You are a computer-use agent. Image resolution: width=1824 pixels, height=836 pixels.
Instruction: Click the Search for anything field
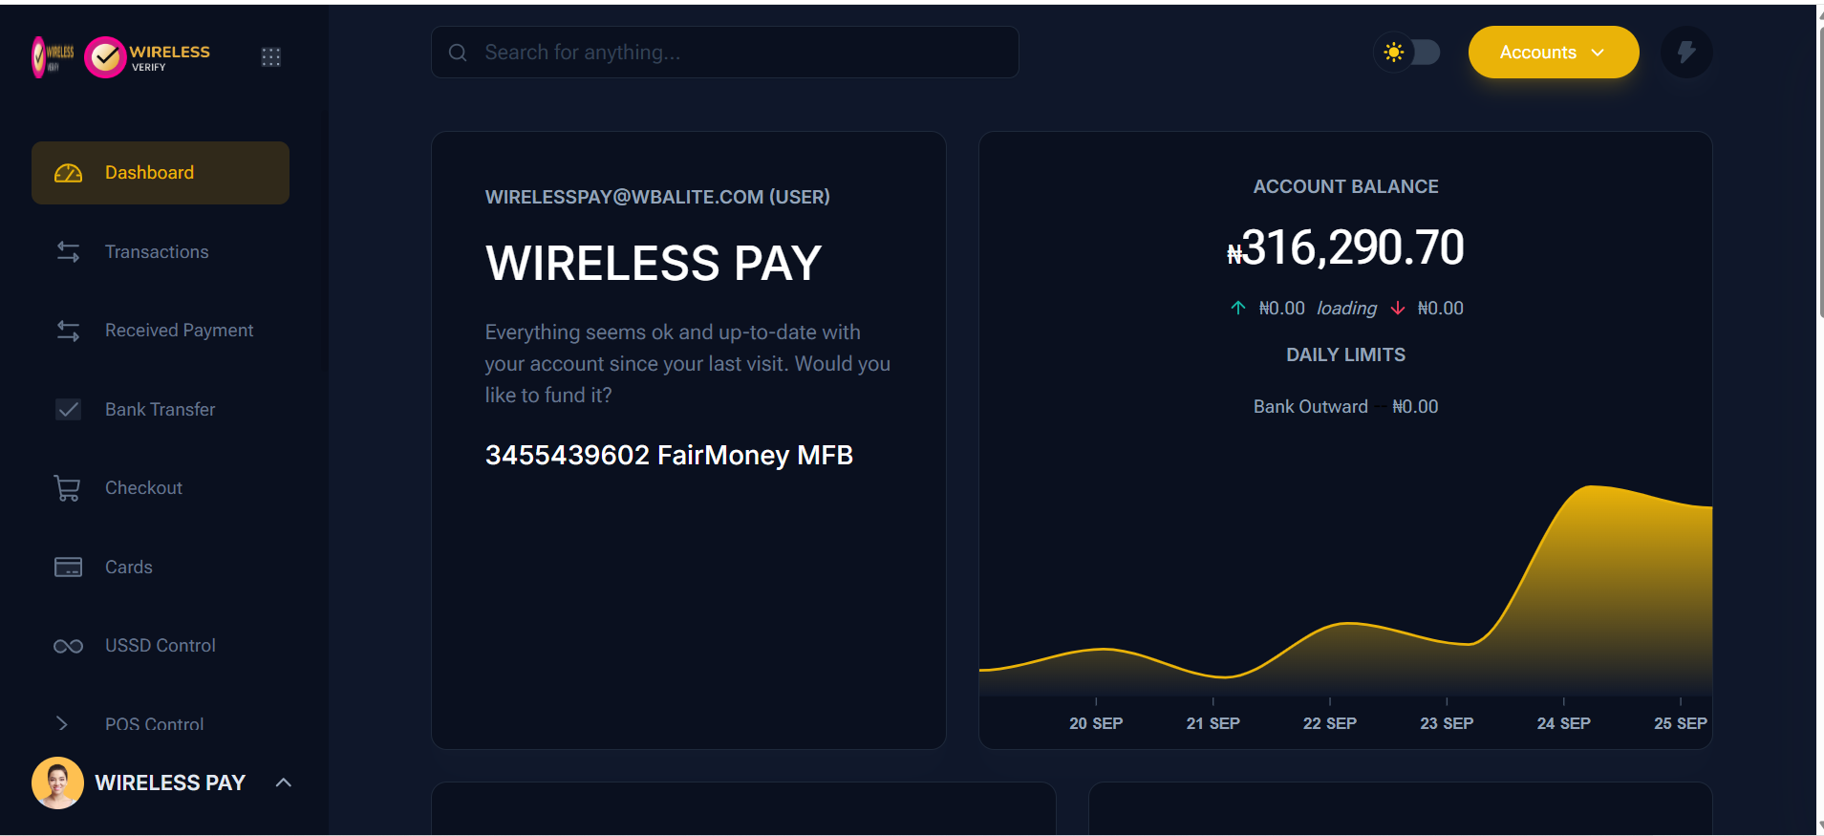point(724,53)
